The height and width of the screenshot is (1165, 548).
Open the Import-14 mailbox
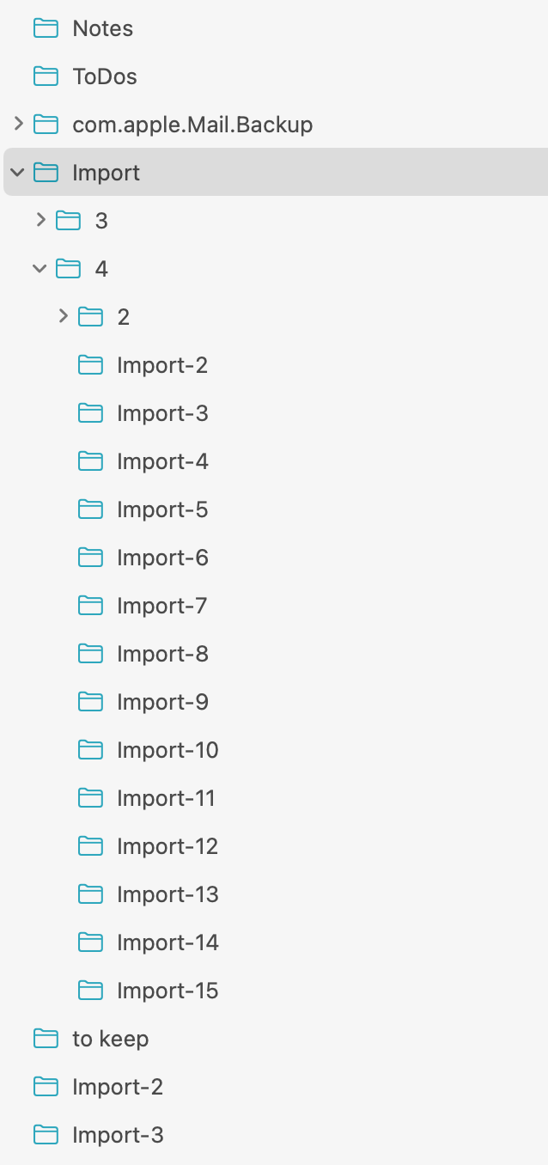pos(167,942)
